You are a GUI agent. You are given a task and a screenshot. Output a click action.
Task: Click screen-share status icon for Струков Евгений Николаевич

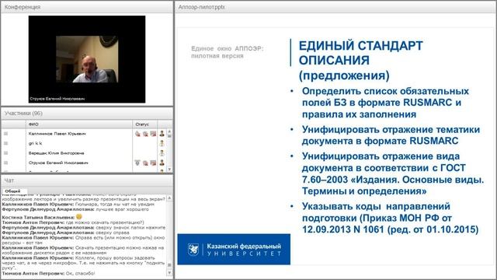(x=153, y=163)
